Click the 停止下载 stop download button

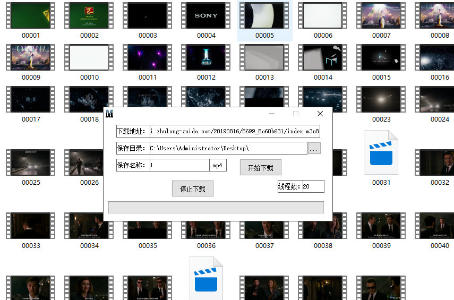click(193, 189)
